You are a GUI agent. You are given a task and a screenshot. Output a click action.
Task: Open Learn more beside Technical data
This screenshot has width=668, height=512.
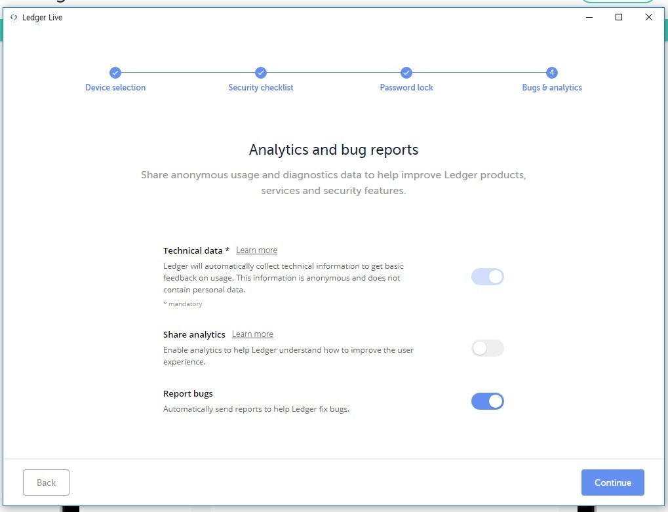tap(256, 250)
